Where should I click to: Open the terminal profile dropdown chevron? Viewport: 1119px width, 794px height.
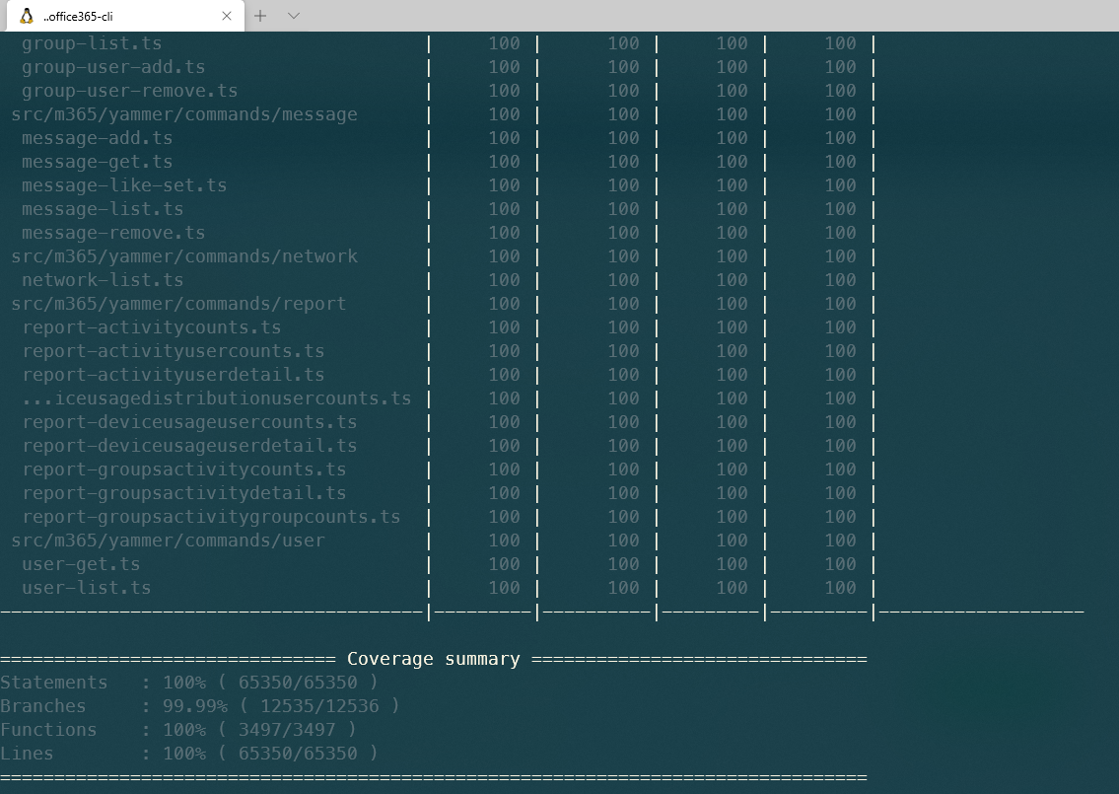[x=294, y=16]
